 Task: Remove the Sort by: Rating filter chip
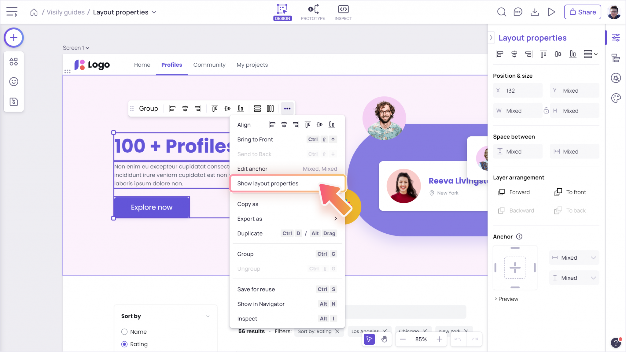(337, 332)
